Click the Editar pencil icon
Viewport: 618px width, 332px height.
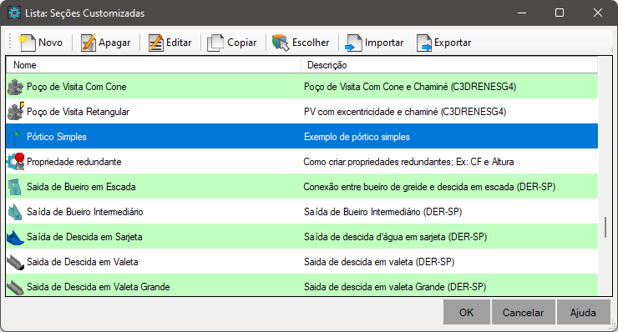click(x=155, y=43)
